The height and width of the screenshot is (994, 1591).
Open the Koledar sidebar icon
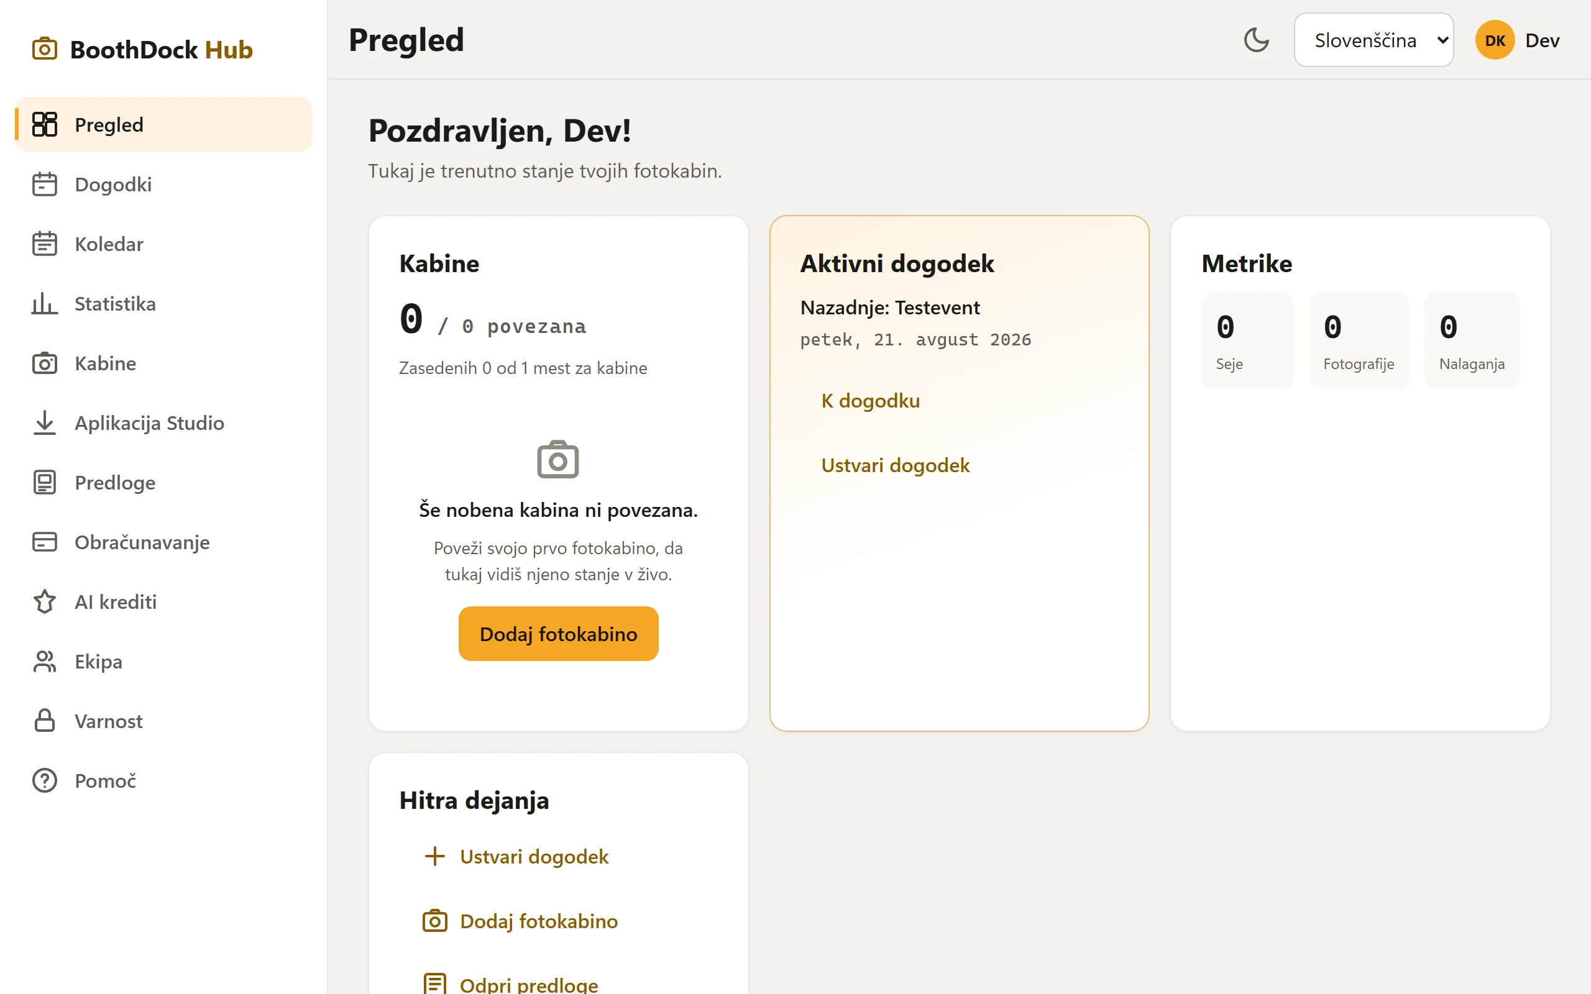(x=45, y=244)
